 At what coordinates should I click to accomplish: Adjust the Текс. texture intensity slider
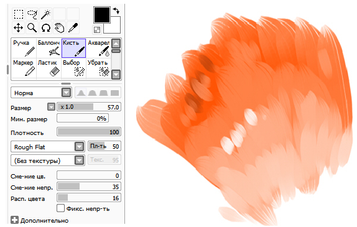coord(104,160)
